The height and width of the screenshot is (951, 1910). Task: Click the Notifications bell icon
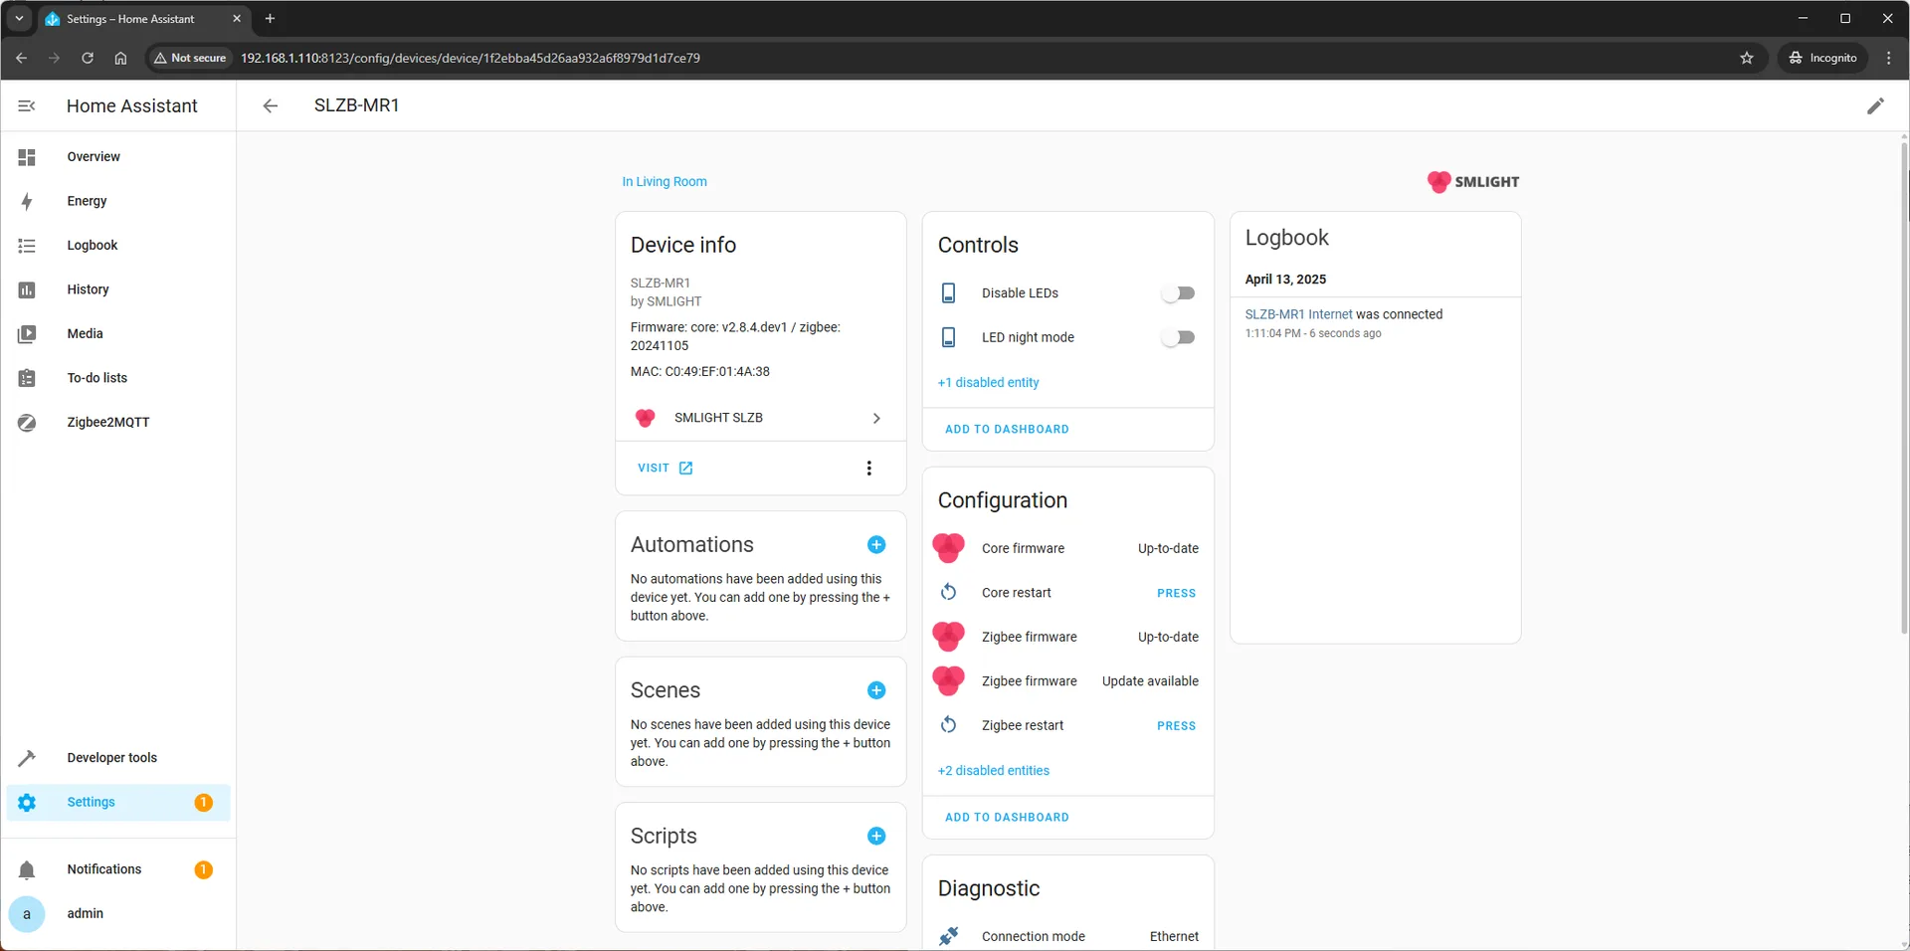[27, 869]
